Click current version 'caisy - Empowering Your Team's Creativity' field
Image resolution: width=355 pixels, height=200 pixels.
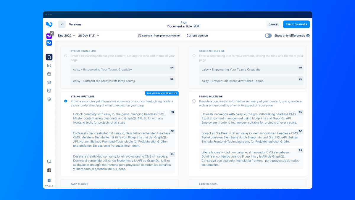[x=251, y=70]
